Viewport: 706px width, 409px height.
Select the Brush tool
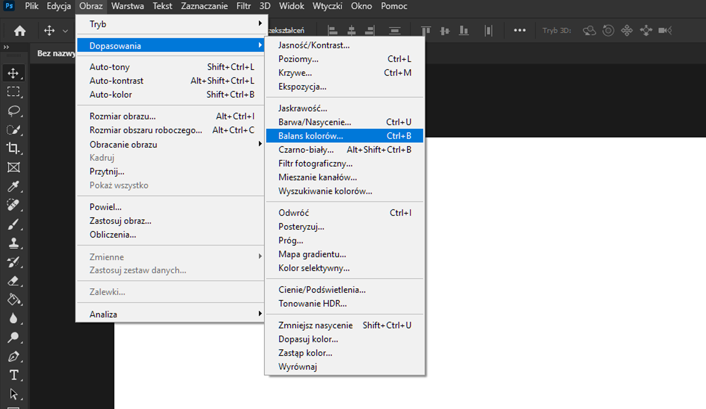[13, 224]
